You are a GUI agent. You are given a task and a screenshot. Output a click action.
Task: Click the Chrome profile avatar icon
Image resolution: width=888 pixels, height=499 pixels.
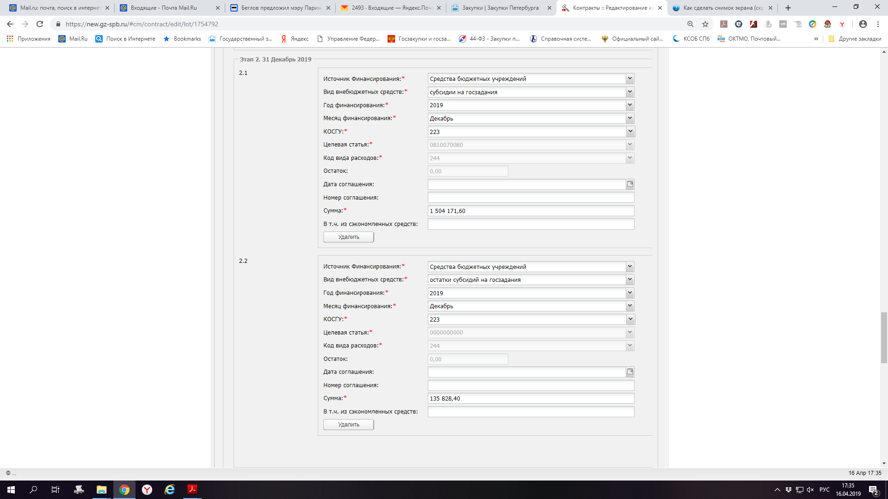tap(863, 24)
